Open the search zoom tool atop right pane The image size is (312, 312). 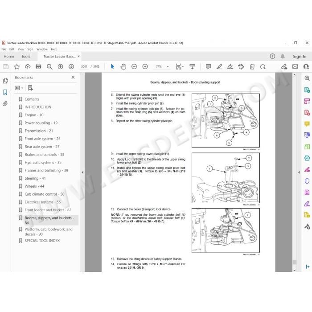307,78
